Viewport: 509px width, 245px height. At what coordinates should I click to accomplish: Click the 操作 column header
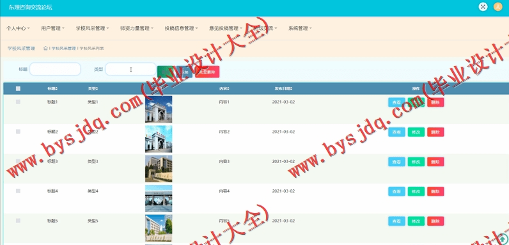pyautogui.click(x=416, y=88)
